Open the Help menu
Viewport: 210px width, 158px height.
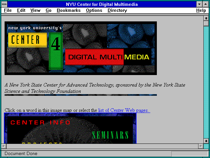(x=201, y=11)
